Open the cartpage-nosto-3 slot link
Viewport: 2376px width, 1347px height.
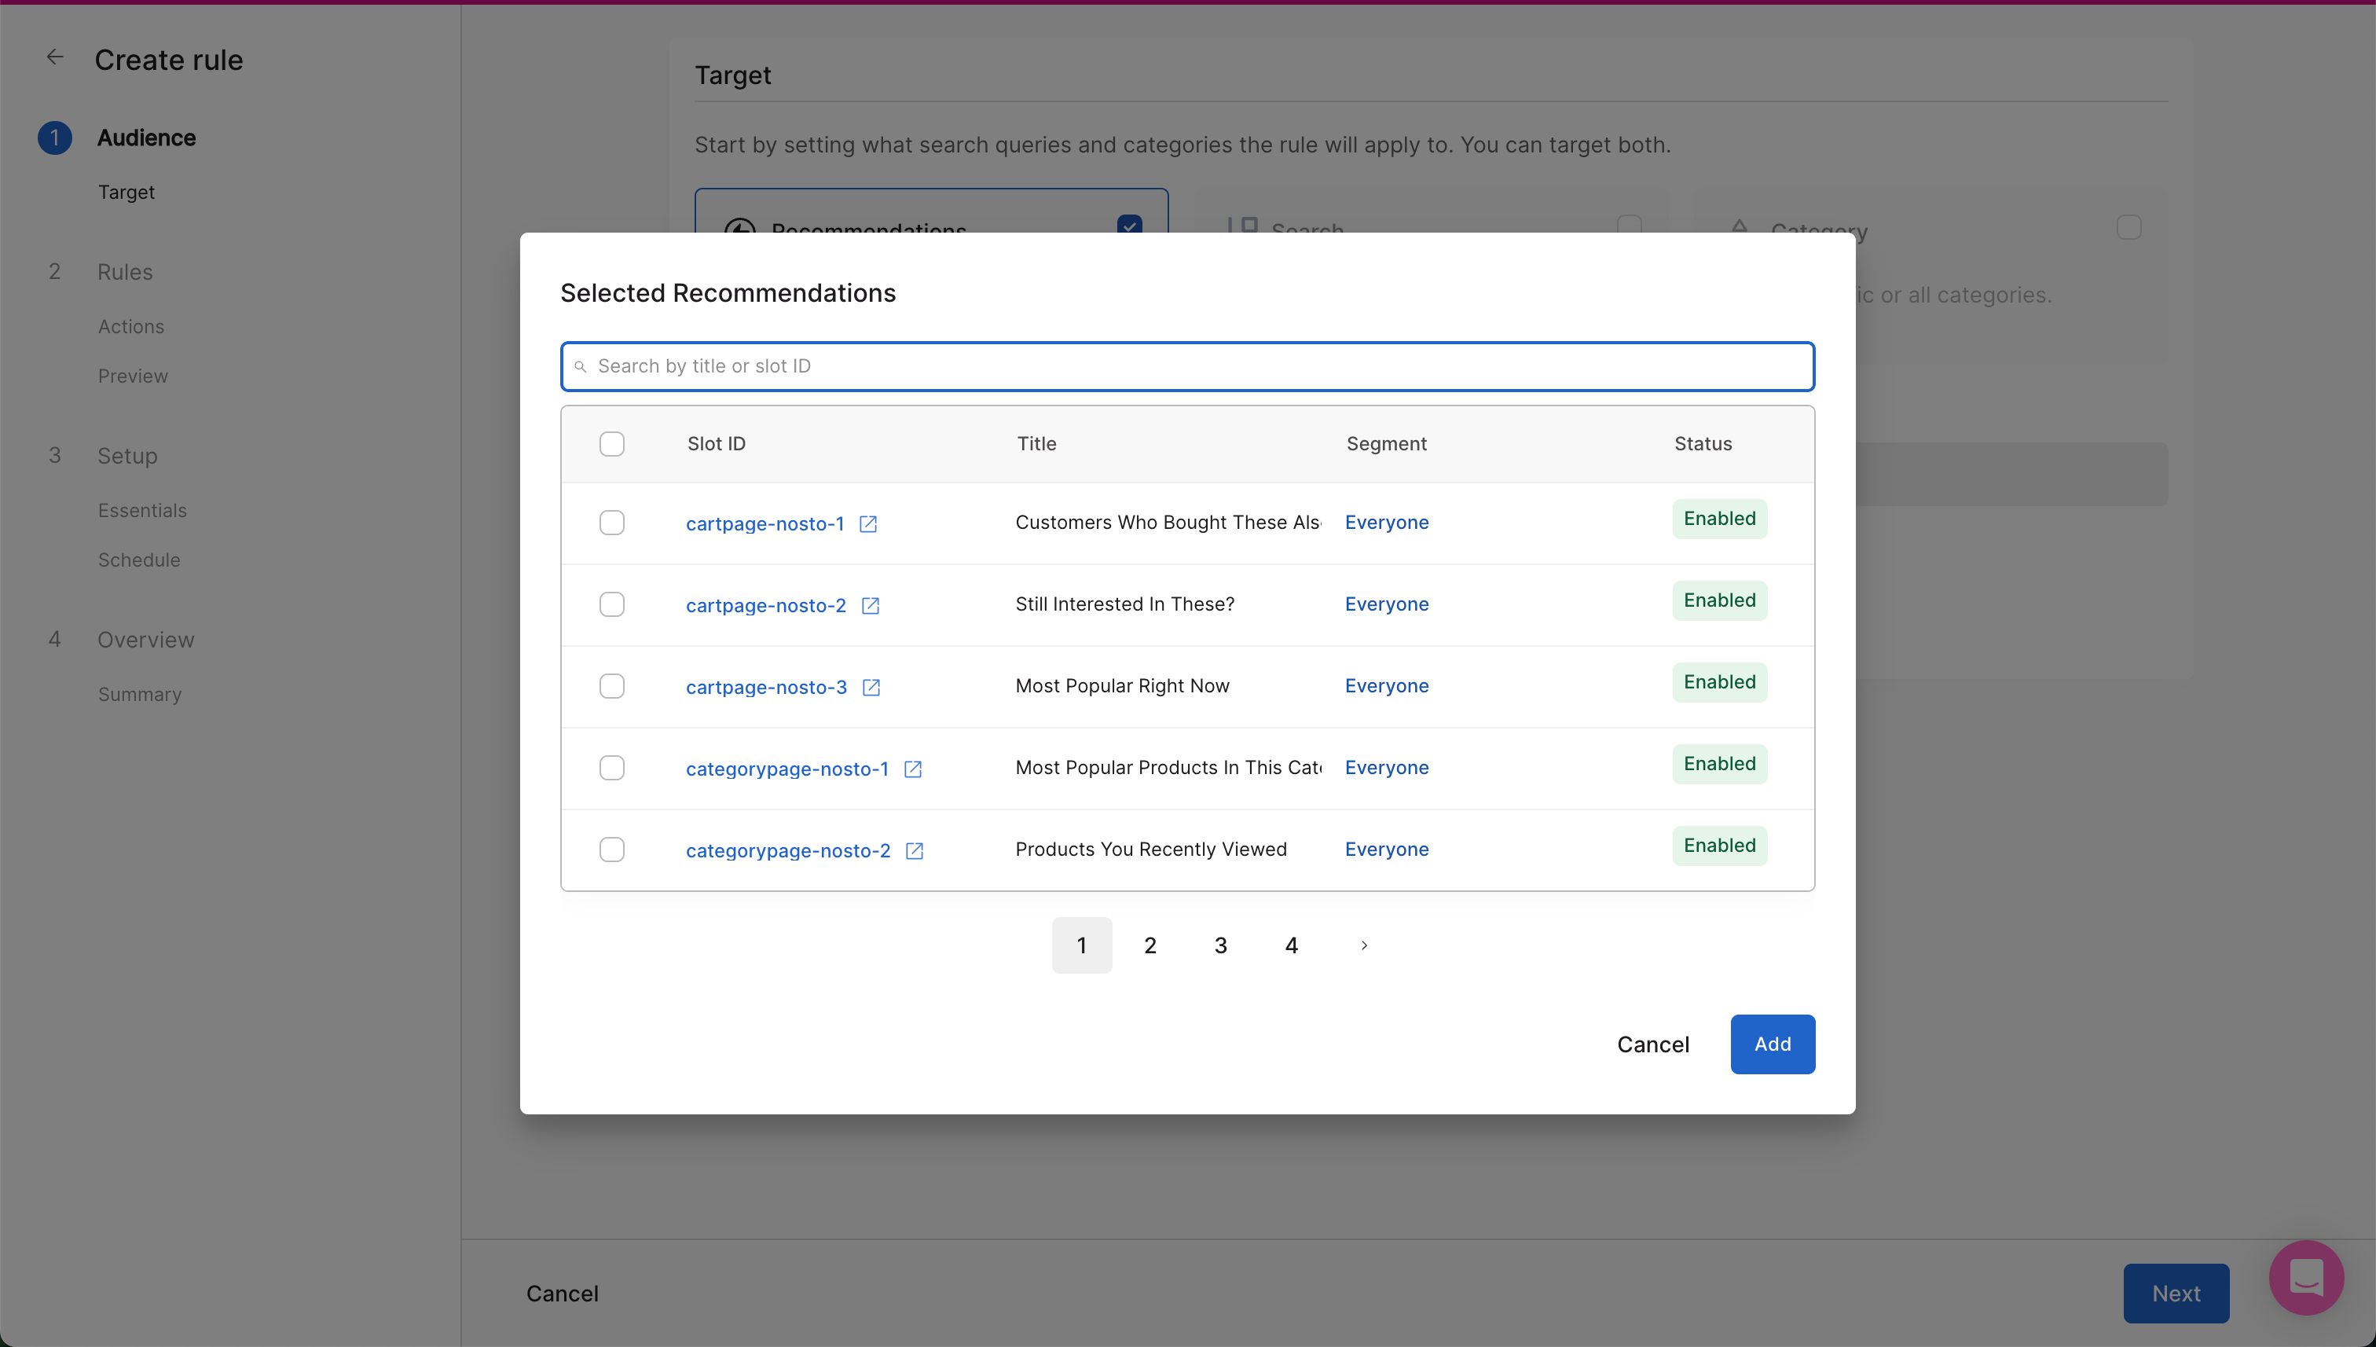point(766,688)
